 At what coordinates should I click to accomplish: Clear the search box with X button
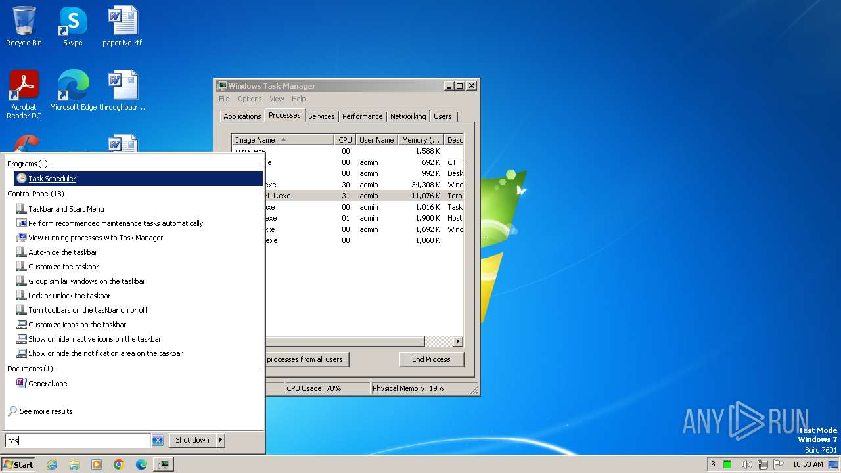click(158, 440)
